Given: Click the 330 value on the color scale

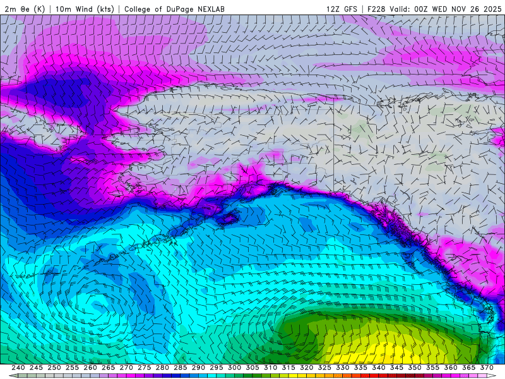Looking at the screenshot, I should pyautogui.click(x=343, y=368).
